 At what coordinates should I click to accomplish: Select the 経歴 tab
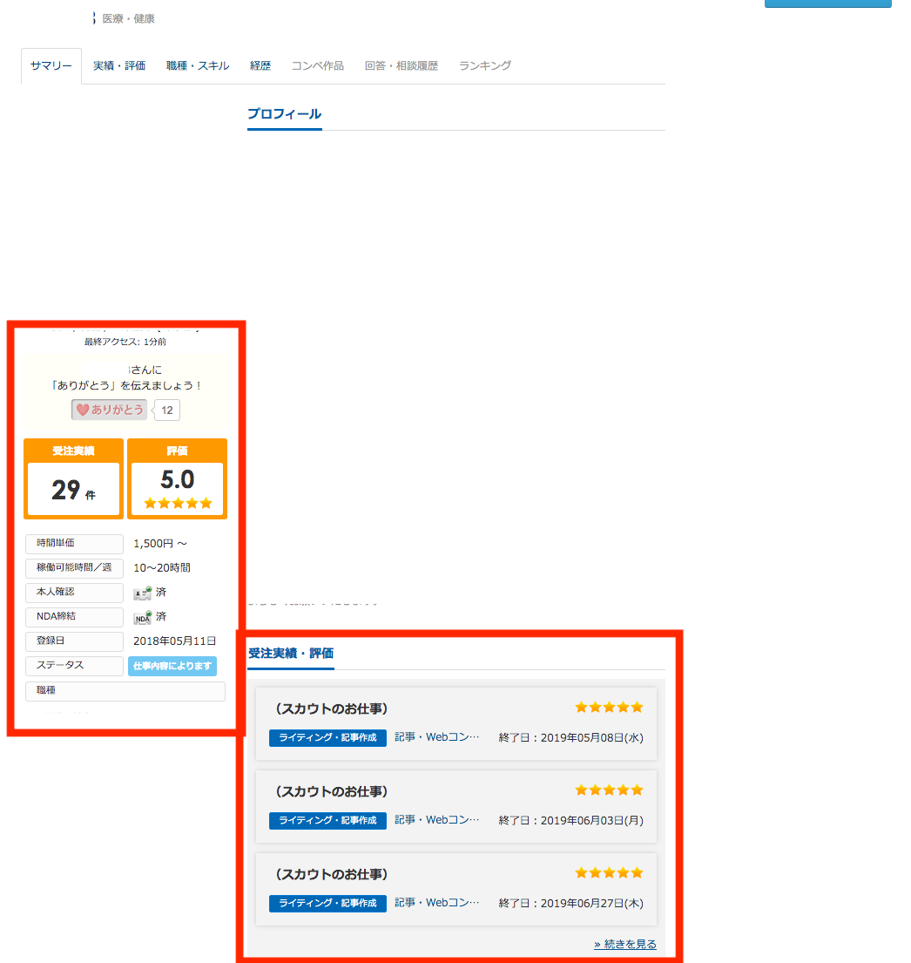coord(260,66)
